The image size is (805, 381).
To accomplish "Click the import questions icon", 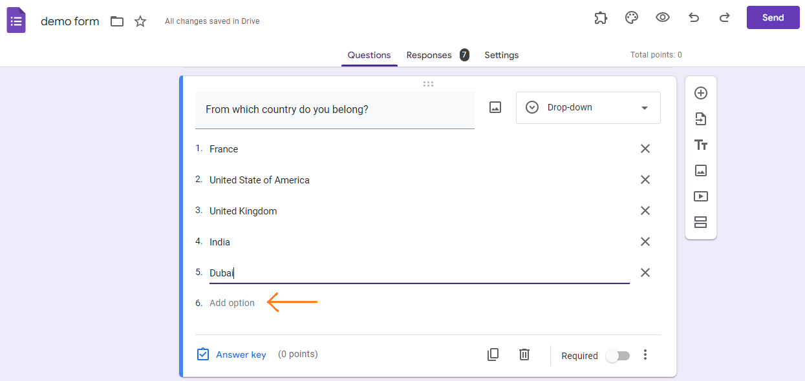I will pyautogui.click(x=701, y=119).
